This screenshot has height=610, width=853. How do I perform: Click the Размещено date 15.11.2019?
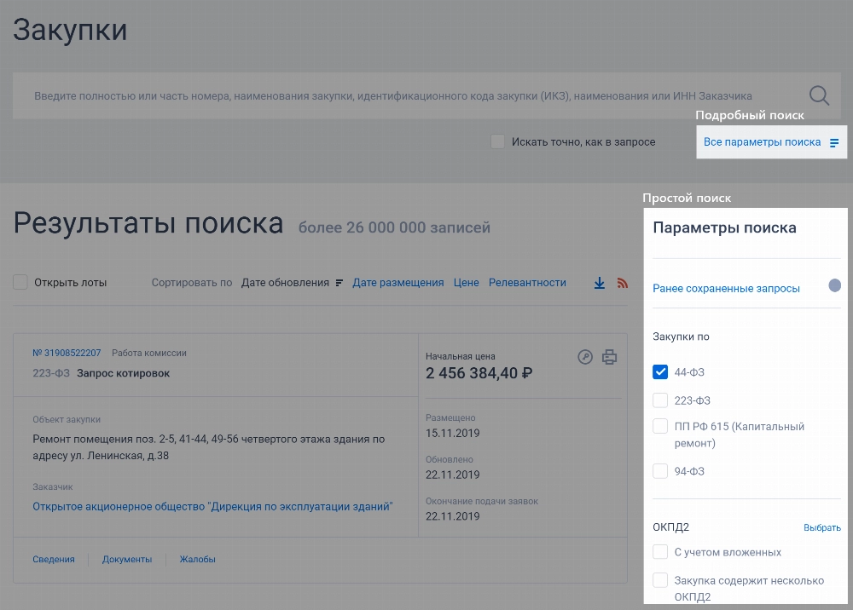[453, 434]
